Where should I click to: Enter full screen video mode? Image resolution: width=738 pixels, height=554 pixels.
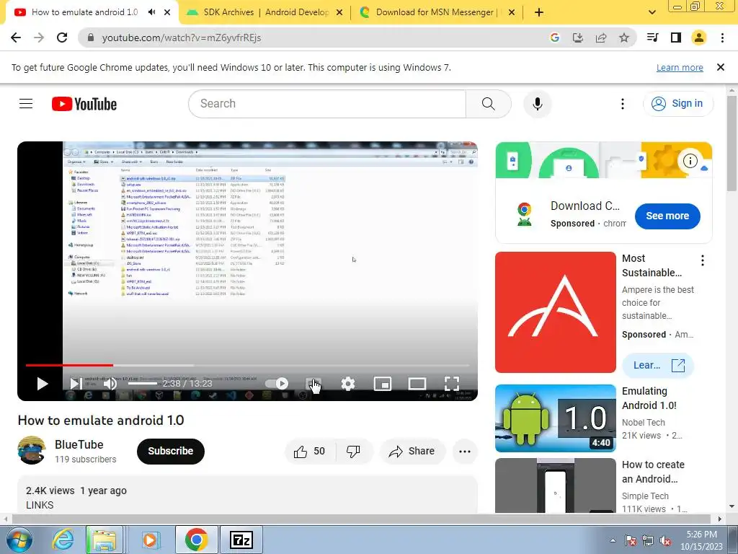(x=452, y=384)
